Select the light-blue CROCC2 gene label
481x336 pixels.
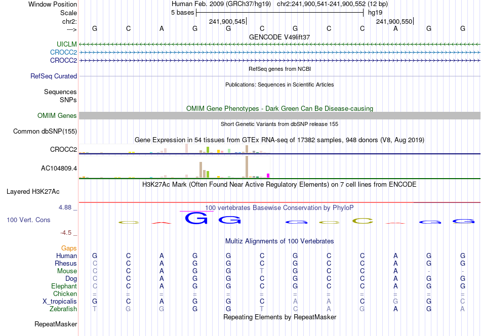(x=63, y=53)
